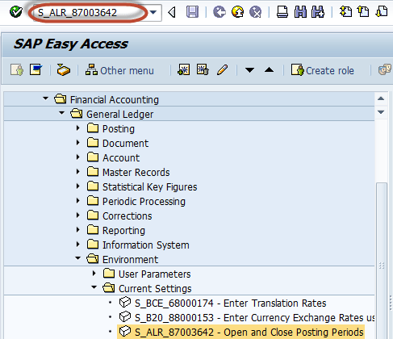This screenshot has width=393, height=339.
Task: Click the Cancel icon with the X
Action: (255, 12)
